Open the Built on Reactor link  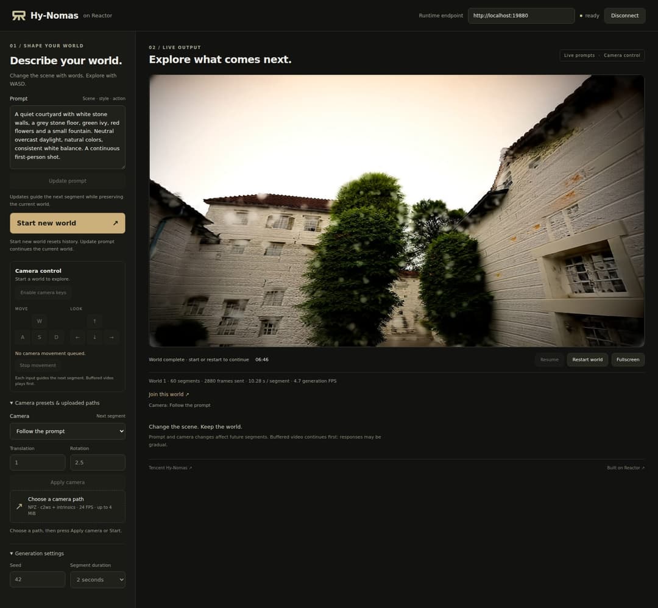tap(626, 468)
